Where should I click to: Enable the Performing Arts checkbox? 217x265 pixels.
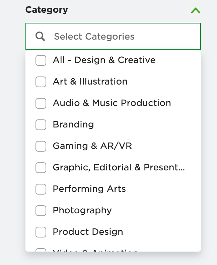41,189
